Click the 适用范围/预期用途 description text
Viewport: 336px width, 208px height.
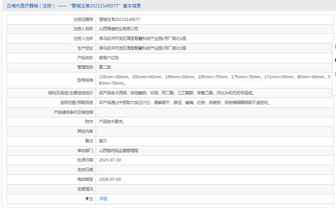tap(184, 103)
